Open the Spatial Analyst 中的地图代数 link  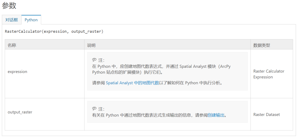point(132,83)
